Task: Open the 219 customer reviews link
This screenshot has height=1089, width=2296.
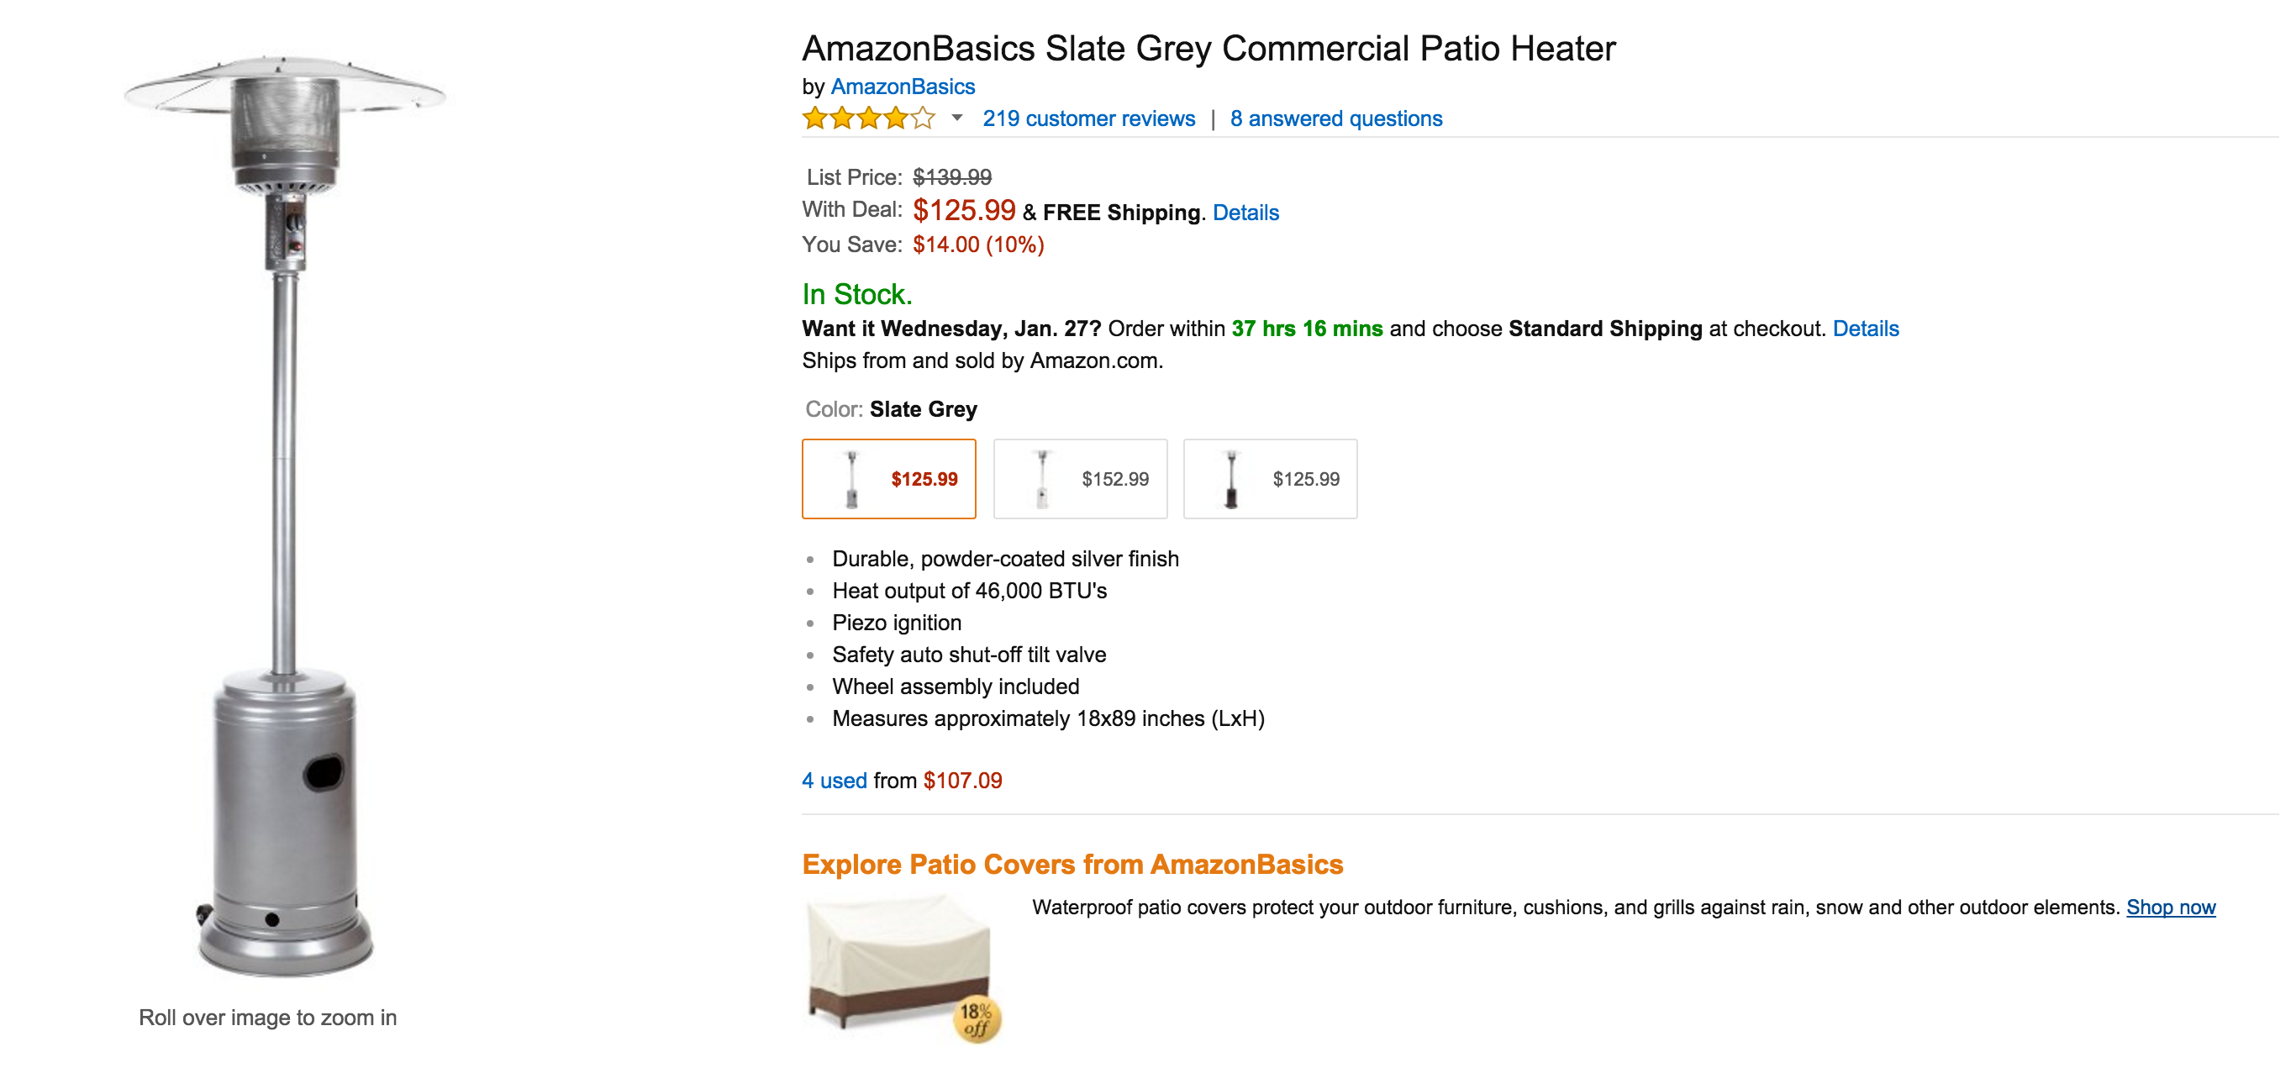Action: tap(1088, 118)
